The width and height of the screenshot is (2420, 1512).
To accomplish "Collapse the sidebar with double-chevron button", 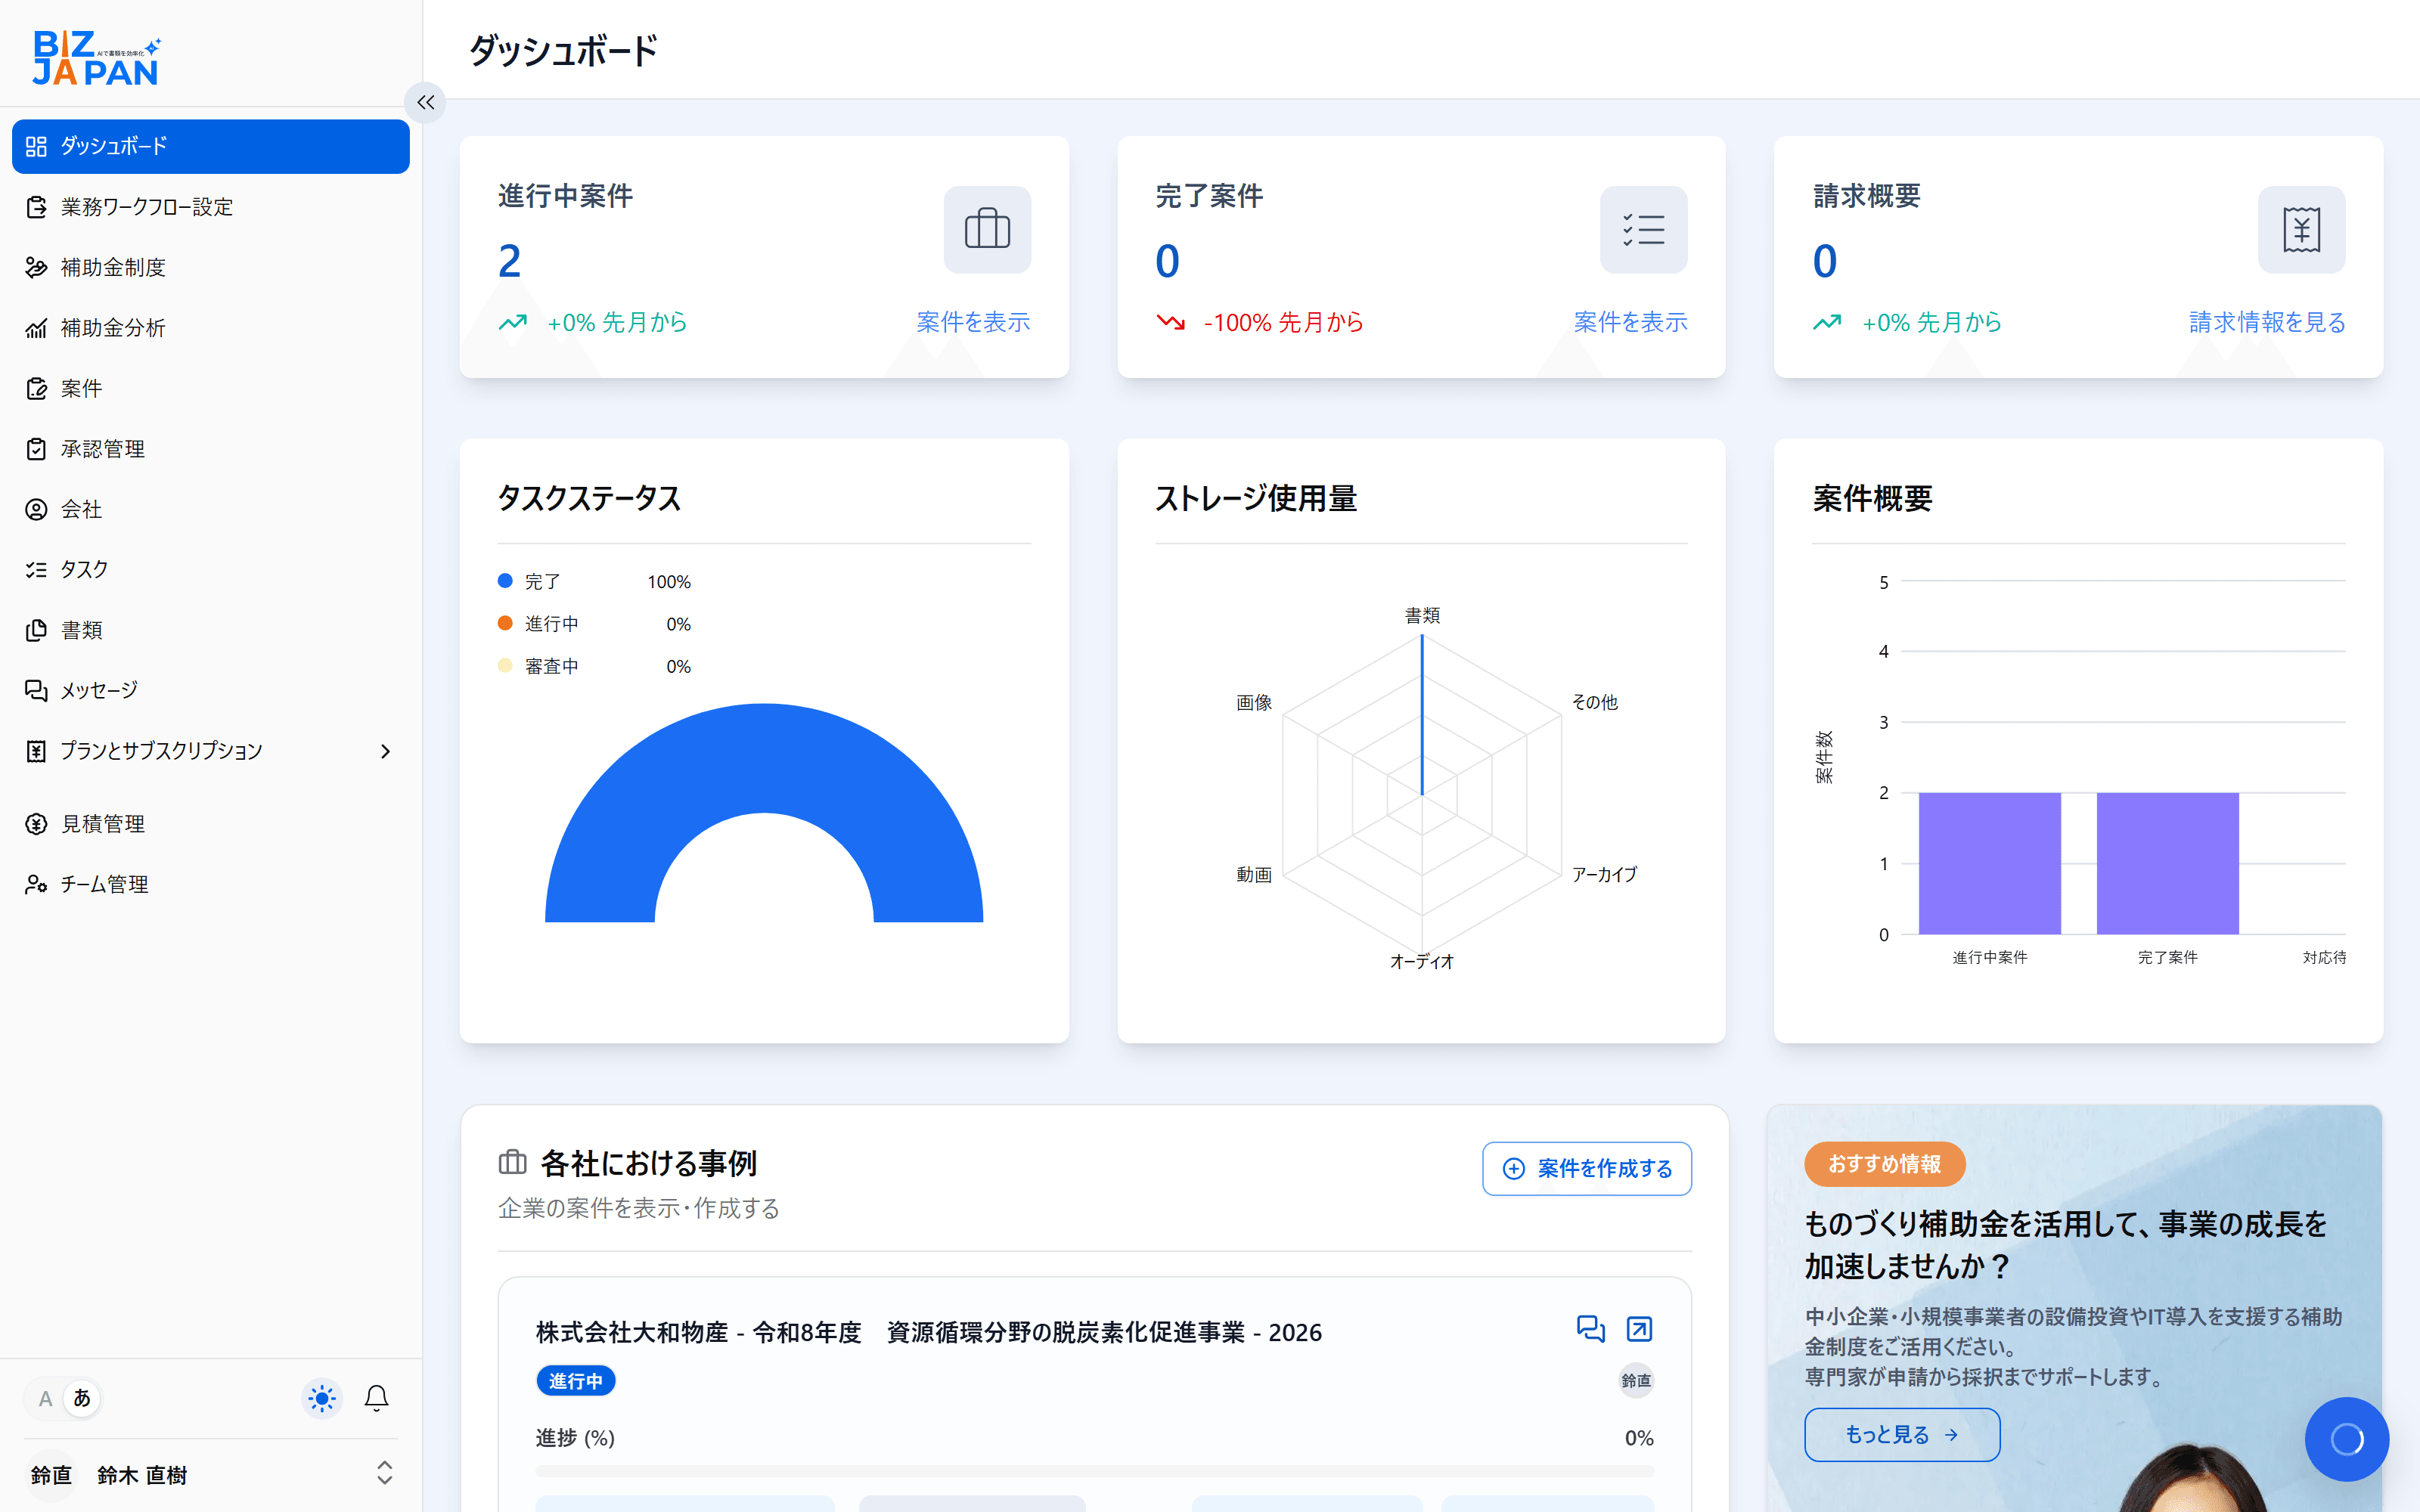I will (426, 102).
